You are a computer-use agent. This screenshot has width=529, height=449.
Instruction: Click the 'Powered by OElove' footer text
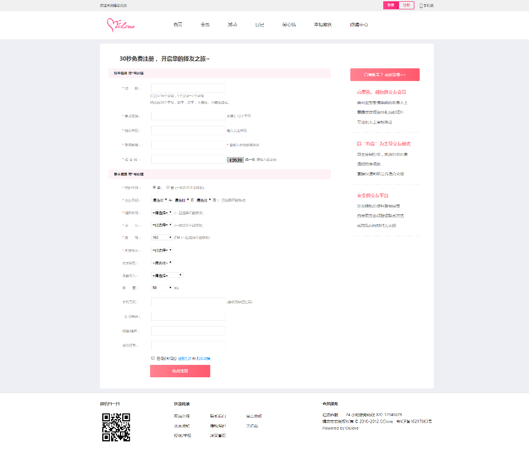[340, 428]
